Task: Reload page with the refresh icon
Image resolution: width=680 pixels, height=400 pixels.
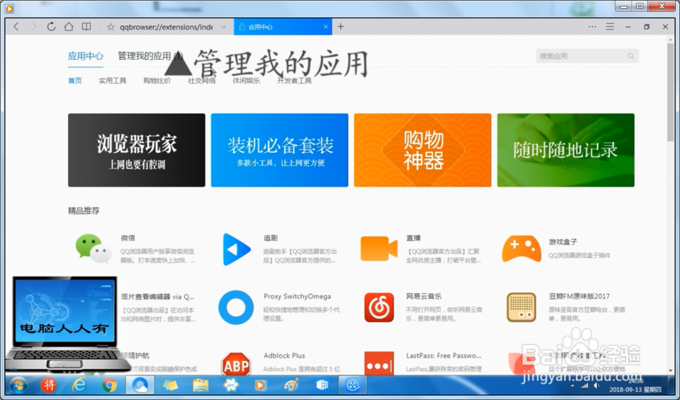Action: [51, 27]
